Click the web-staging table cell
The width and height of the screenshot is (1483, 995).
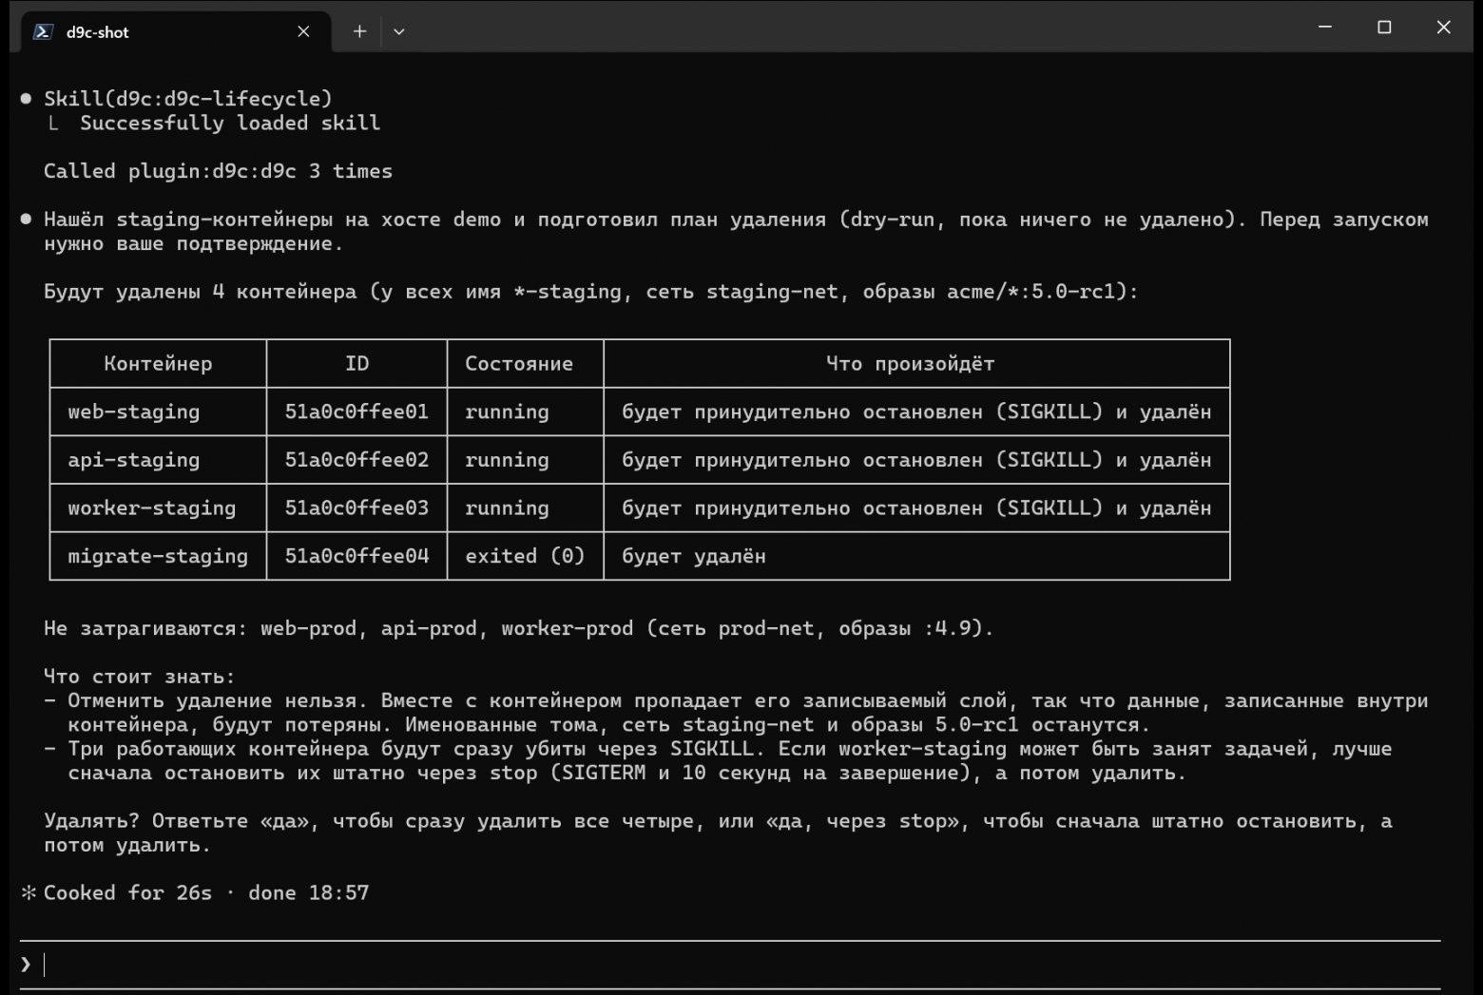coord(158,411)
